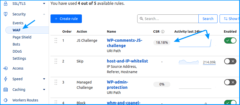Viewport: 240px width, 105px height.
Task: Click the CSR info circle icon
Action: click(x=163, y=32)
